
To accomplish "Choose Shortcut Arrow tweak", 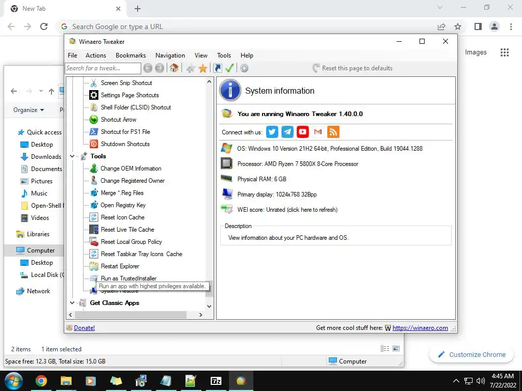I will coord(118,120).
